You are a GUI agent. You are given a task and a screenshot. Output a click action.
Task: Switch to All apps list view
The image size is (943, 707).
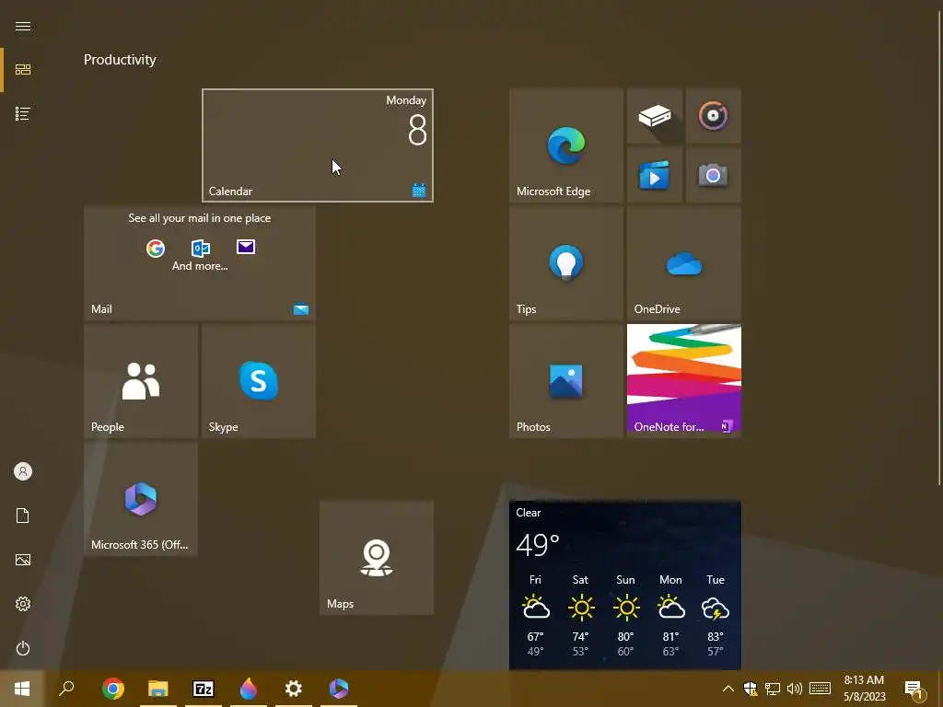pos(23,113)
